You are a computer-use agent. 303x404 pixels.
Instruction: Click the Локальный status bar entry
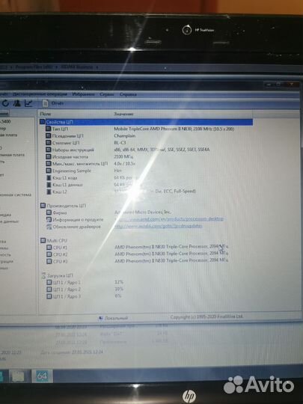(114, 318)
